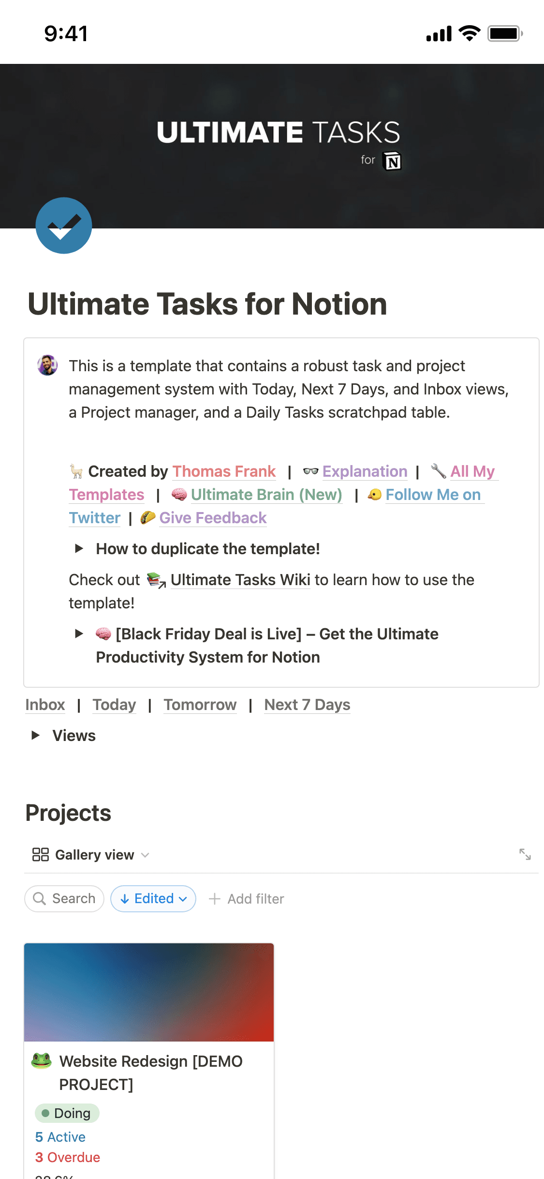This screenshot has height=1179, width=544.
Task: Open the Edited sort dropdown
Action: click(x=153, y=898)
